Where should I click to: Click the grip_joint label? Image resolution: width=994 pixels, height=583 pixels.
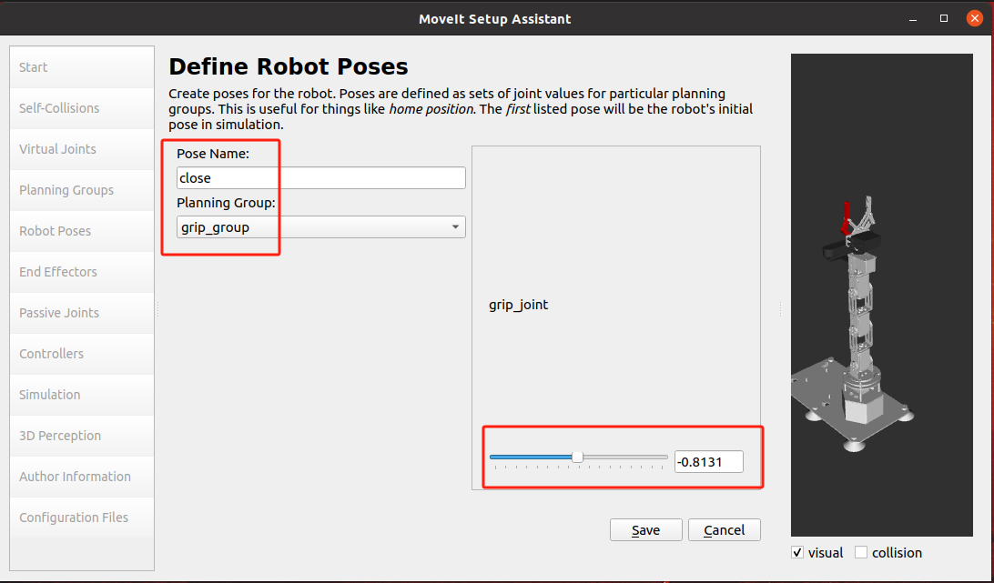(519, 305)
